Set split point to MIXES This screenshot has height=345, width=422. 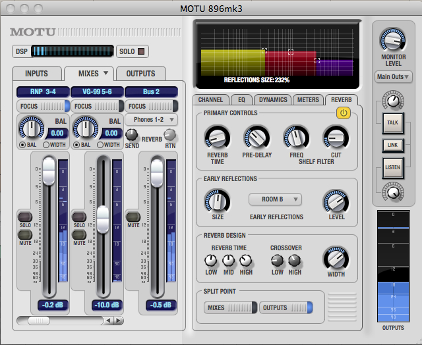point(230,307)
